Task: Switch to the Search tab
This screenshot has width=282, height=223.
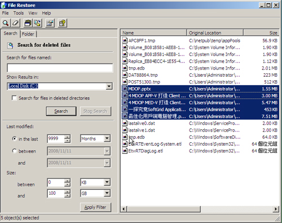Action: [10, 33]
